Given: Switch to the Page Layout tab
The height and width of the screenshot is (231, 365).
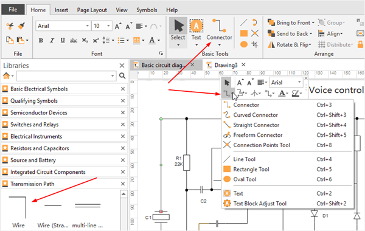Looking at the screenshot, I should [92, 10].
